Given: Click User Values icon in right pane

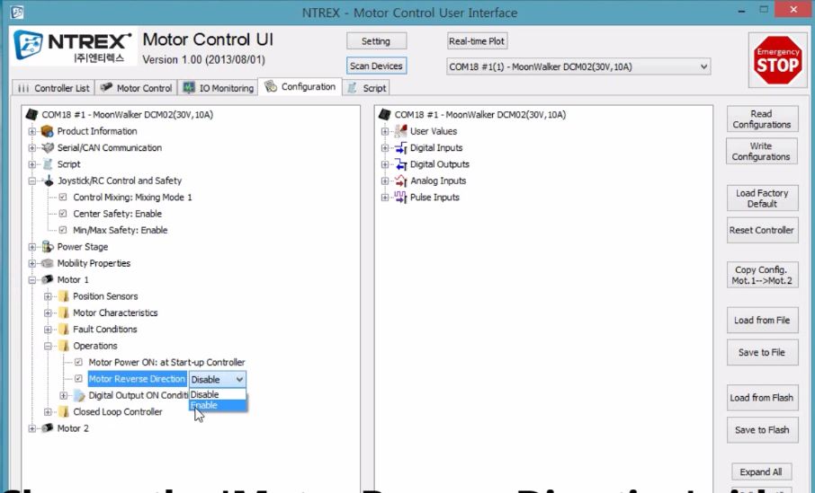Looking at the screenshot, I should pyautogui.click(x=400, y=131).
